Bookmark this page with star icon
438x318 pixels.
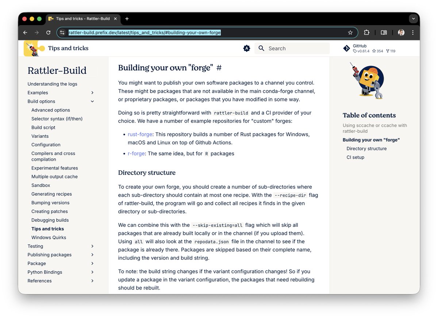[350, 32]
